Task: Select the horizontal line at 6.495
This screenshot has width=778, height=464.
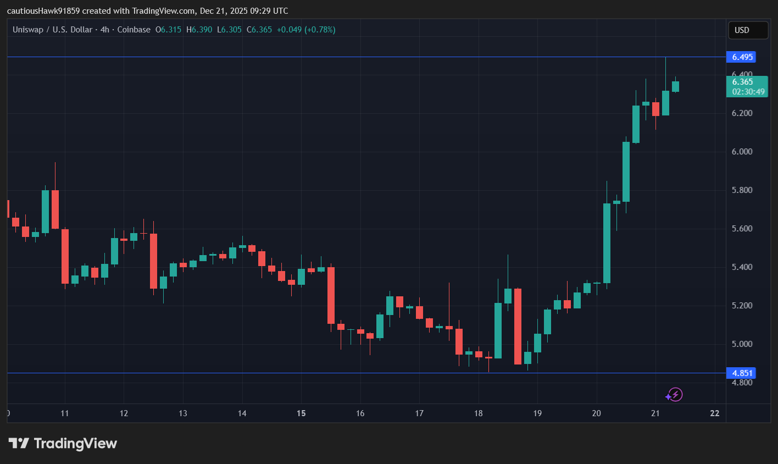Action: 330,57
